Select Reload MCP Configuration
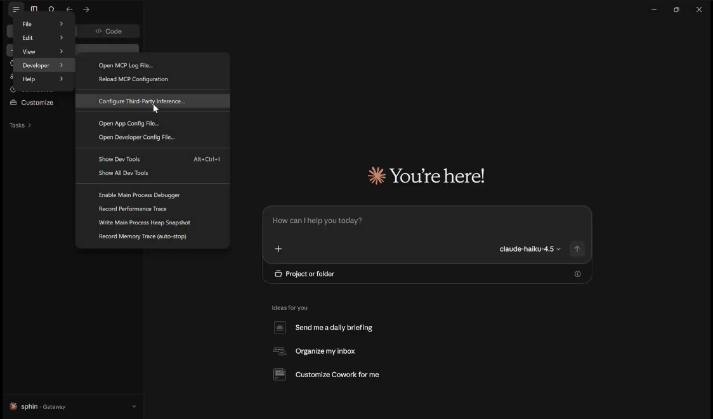 point(153,79)
